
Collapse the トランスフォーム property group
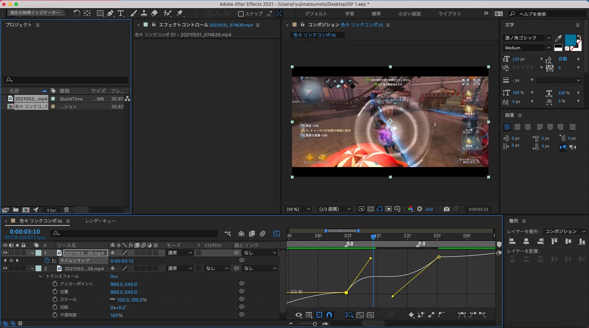pyautogui.click(x=41, y=276)
